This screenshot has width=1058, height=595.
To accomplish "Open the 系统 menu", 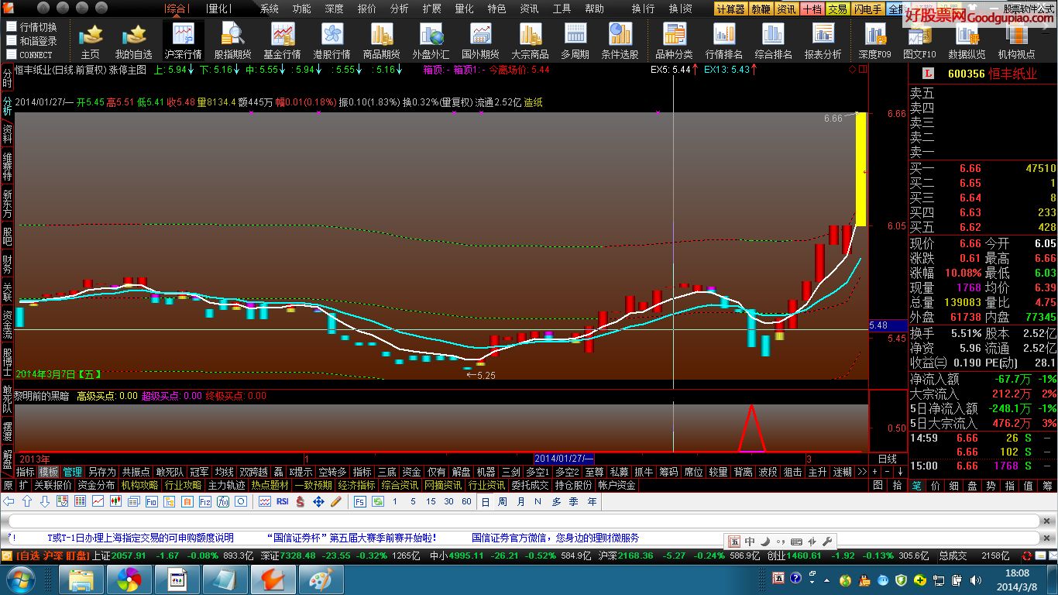I will 269,9.
